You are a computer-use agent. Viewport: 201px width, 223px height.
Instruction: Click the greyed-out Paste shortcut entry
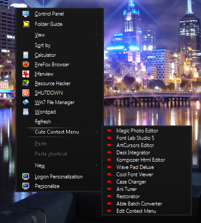(x=60, y=154)
